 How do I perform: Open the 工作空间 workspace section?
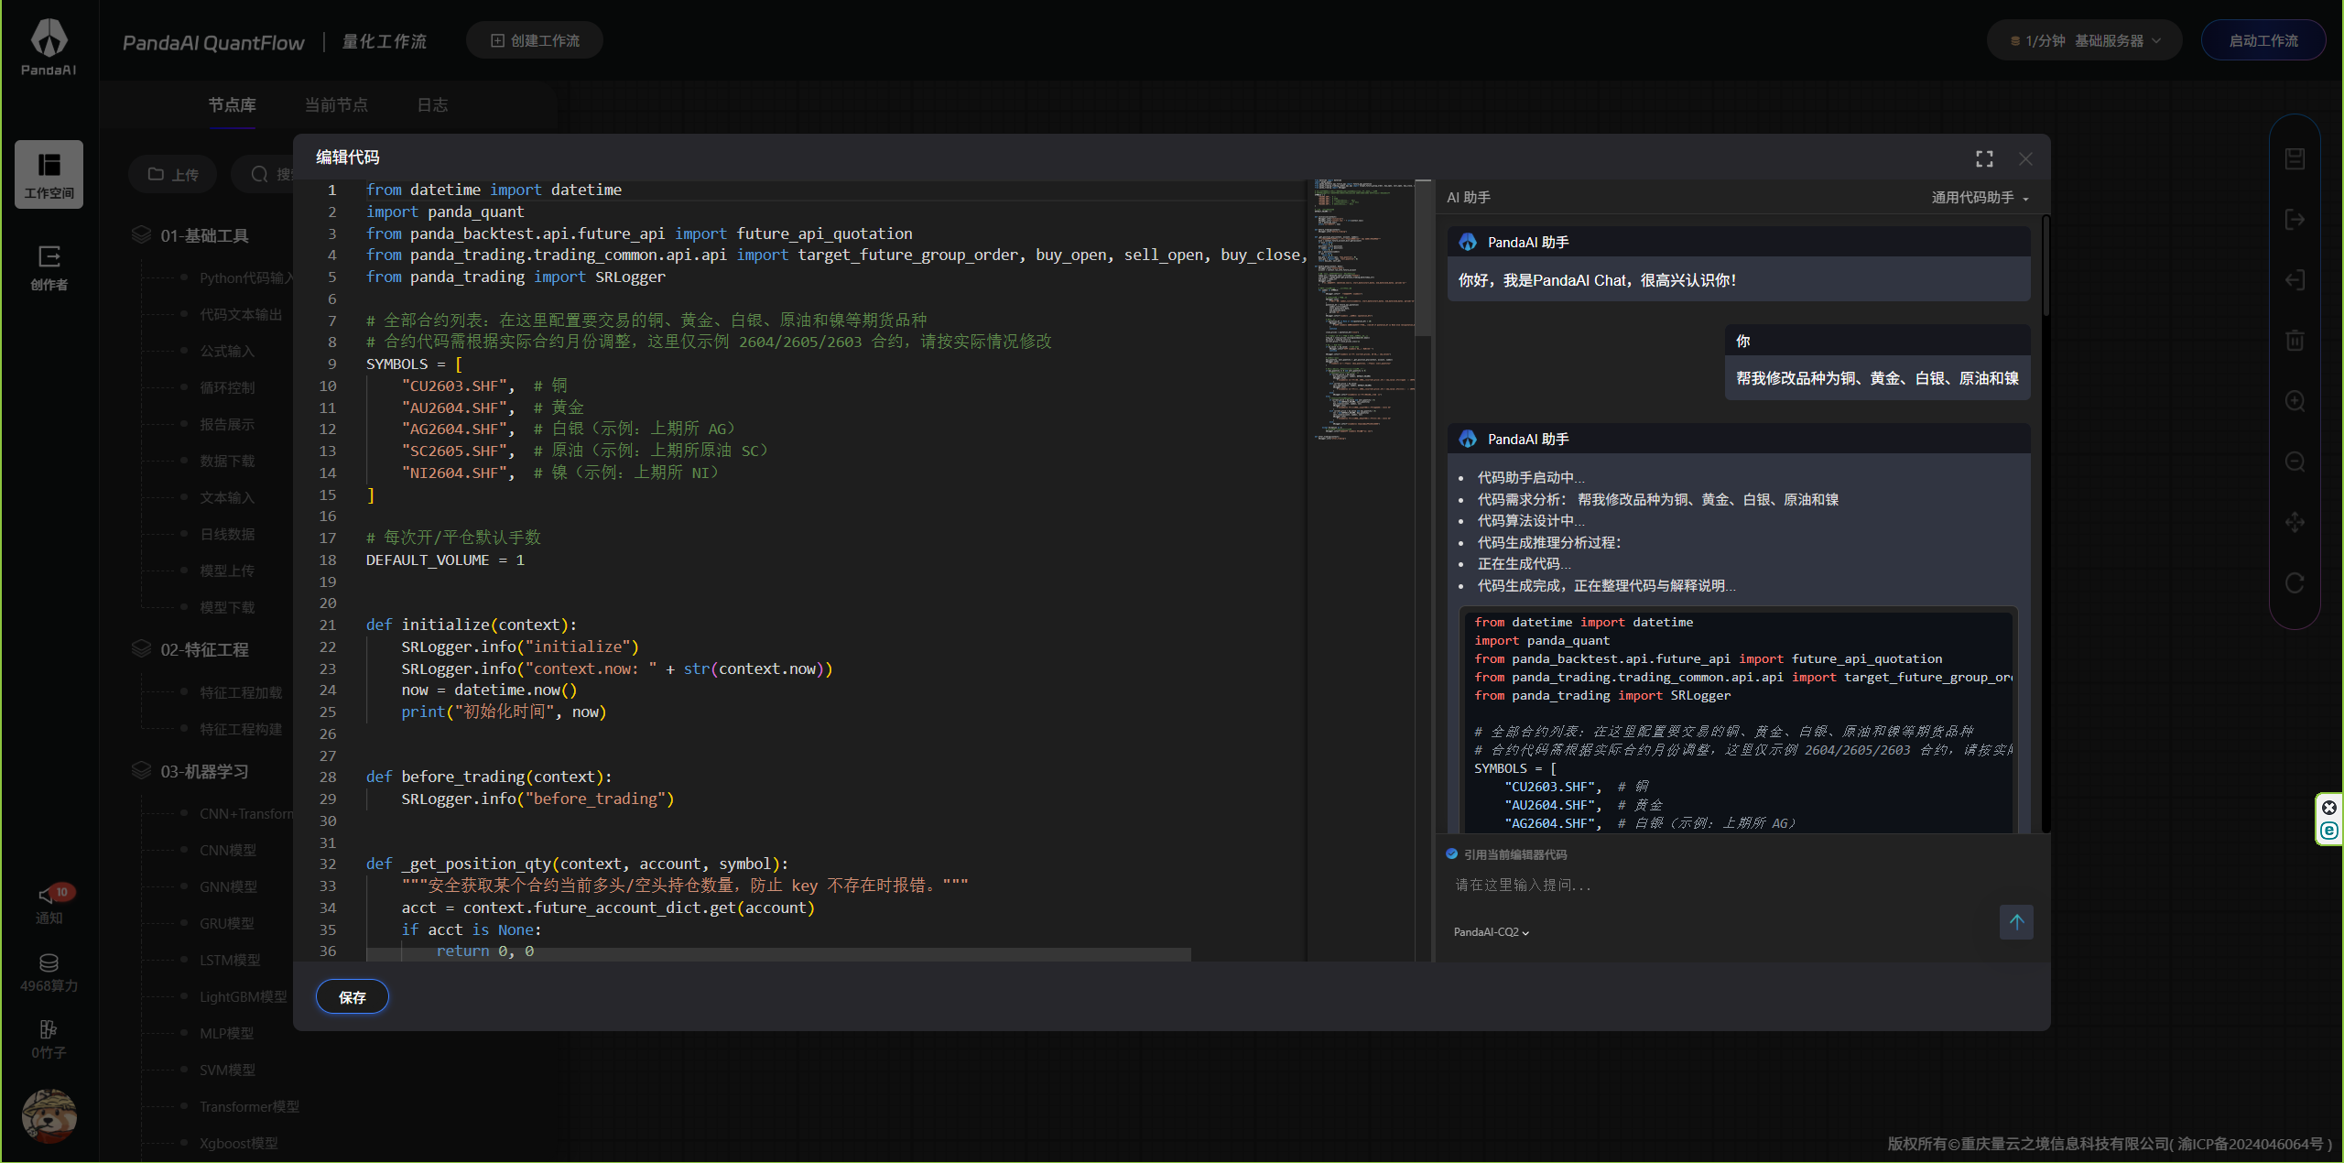[49, 174]
